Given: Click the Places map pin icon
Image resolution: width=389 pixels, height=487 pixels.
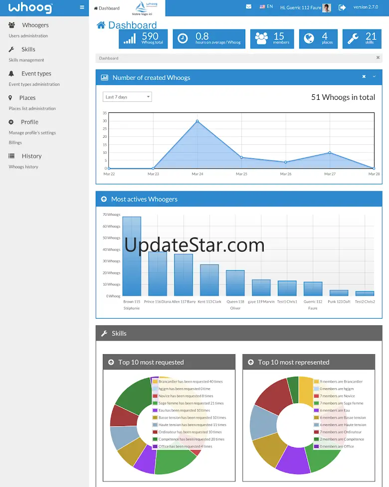Looking at the screenshot, I should point(10,98).
